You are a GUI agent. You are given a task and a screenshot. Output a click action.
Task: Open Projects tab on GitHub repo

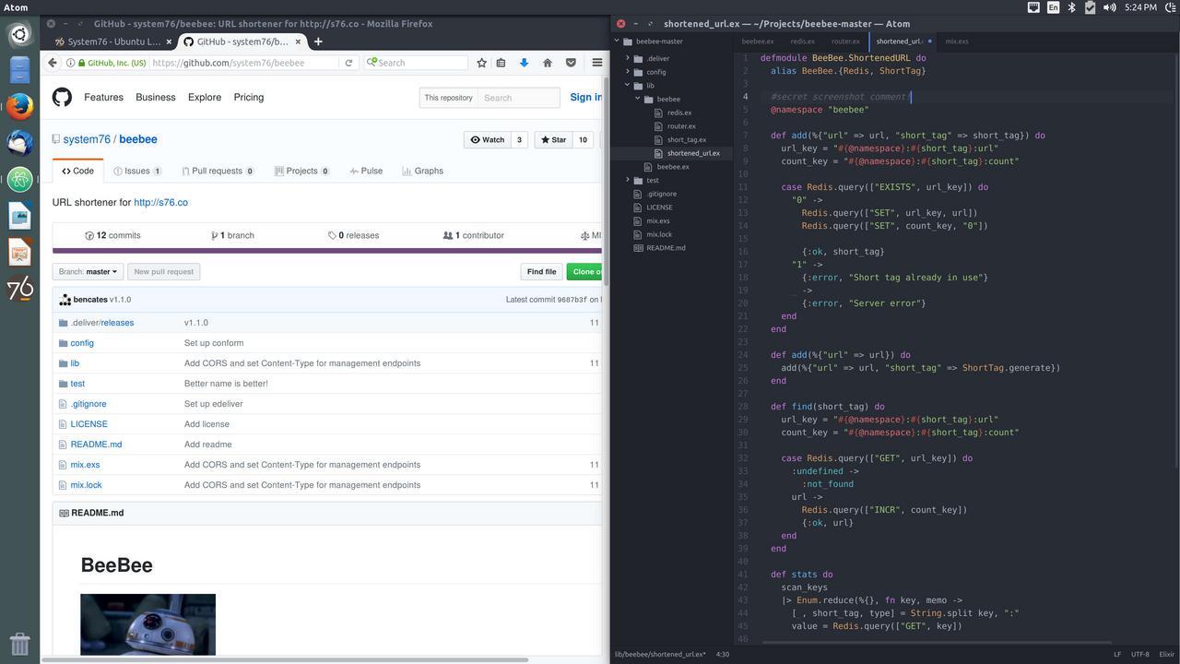coord(301,171)
